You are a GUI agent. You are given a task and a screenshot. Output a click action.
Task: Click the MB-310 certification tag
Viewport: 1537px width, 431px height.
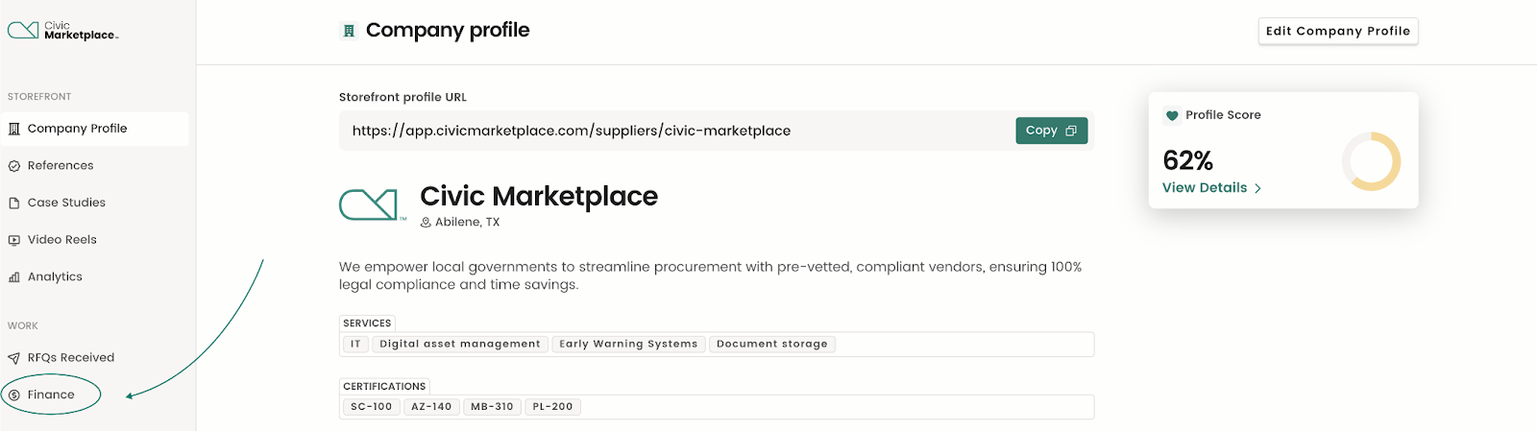click(492, 407)
